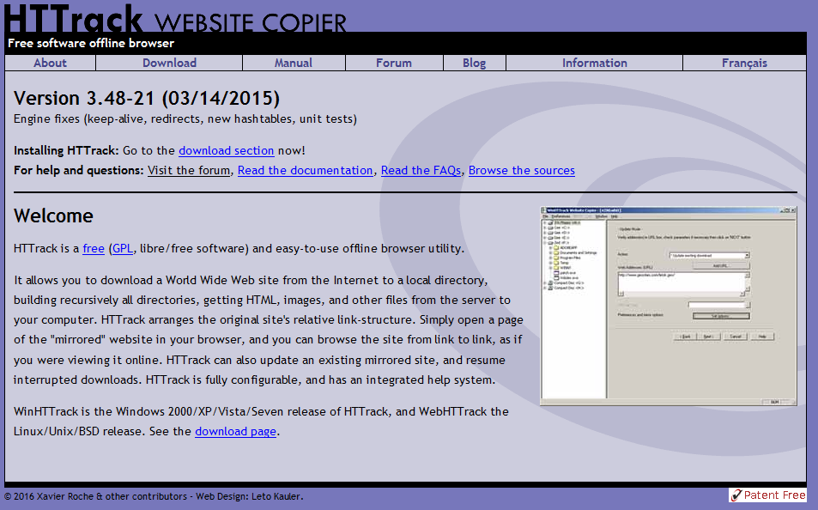Click the Patent Free badge
The image size is (818, 510).
pyautogui.click(x=767, y=495)
